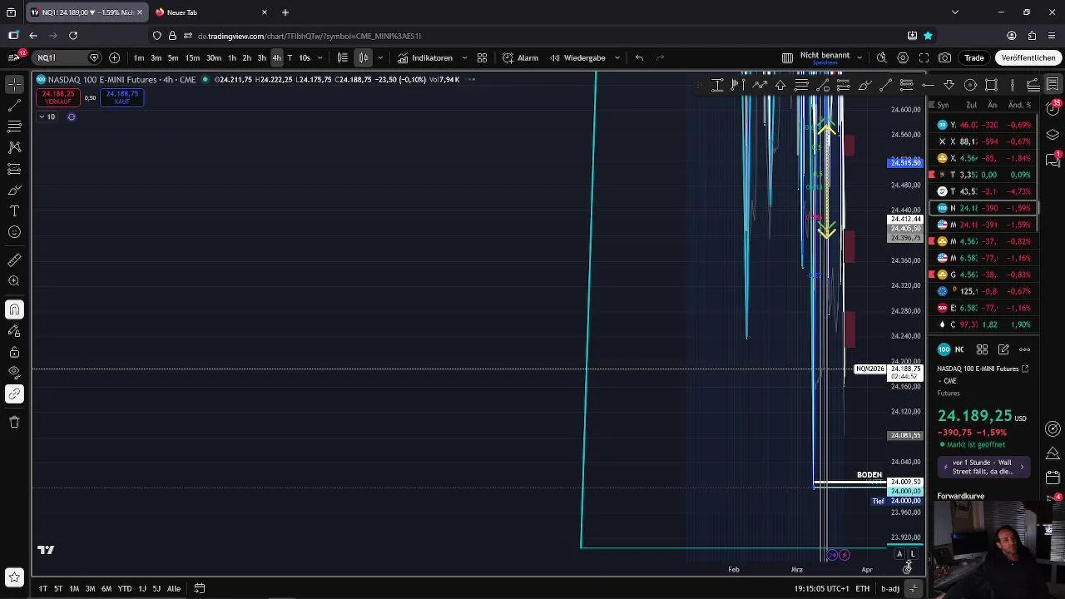Expand the Forwardkurve section

[x=960, y=496]
